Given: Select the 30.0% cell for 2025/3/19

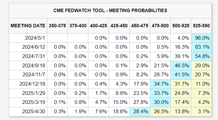Looking at the screenshot, I should 160,102.
